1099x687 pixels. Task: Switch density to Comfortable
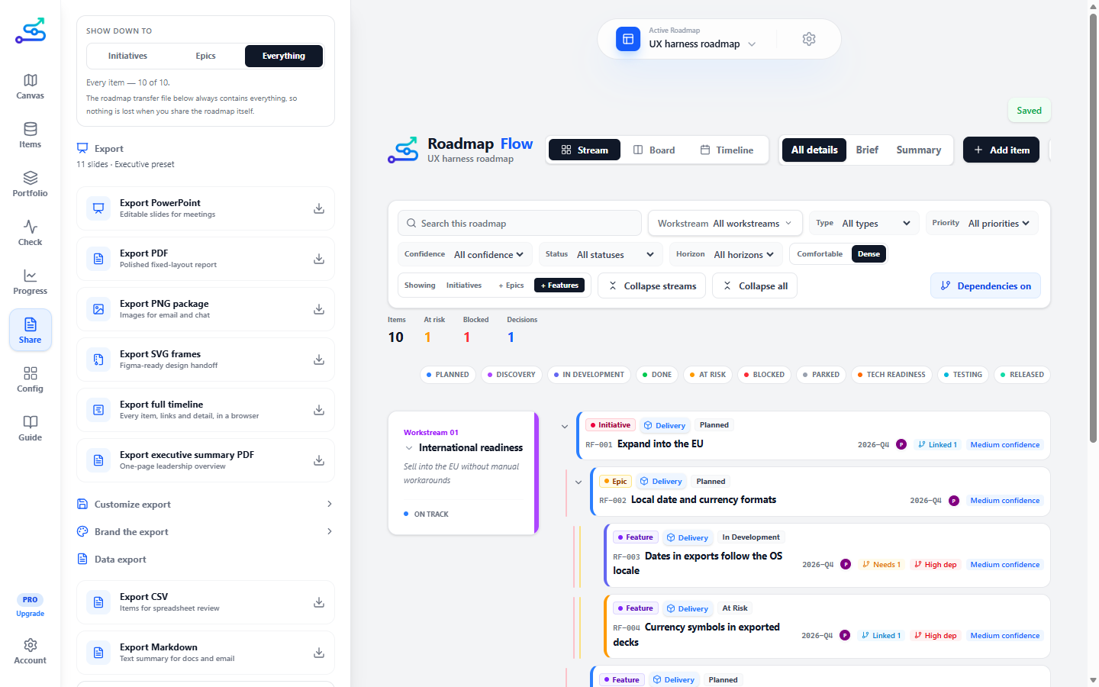[x=820, y=254]
